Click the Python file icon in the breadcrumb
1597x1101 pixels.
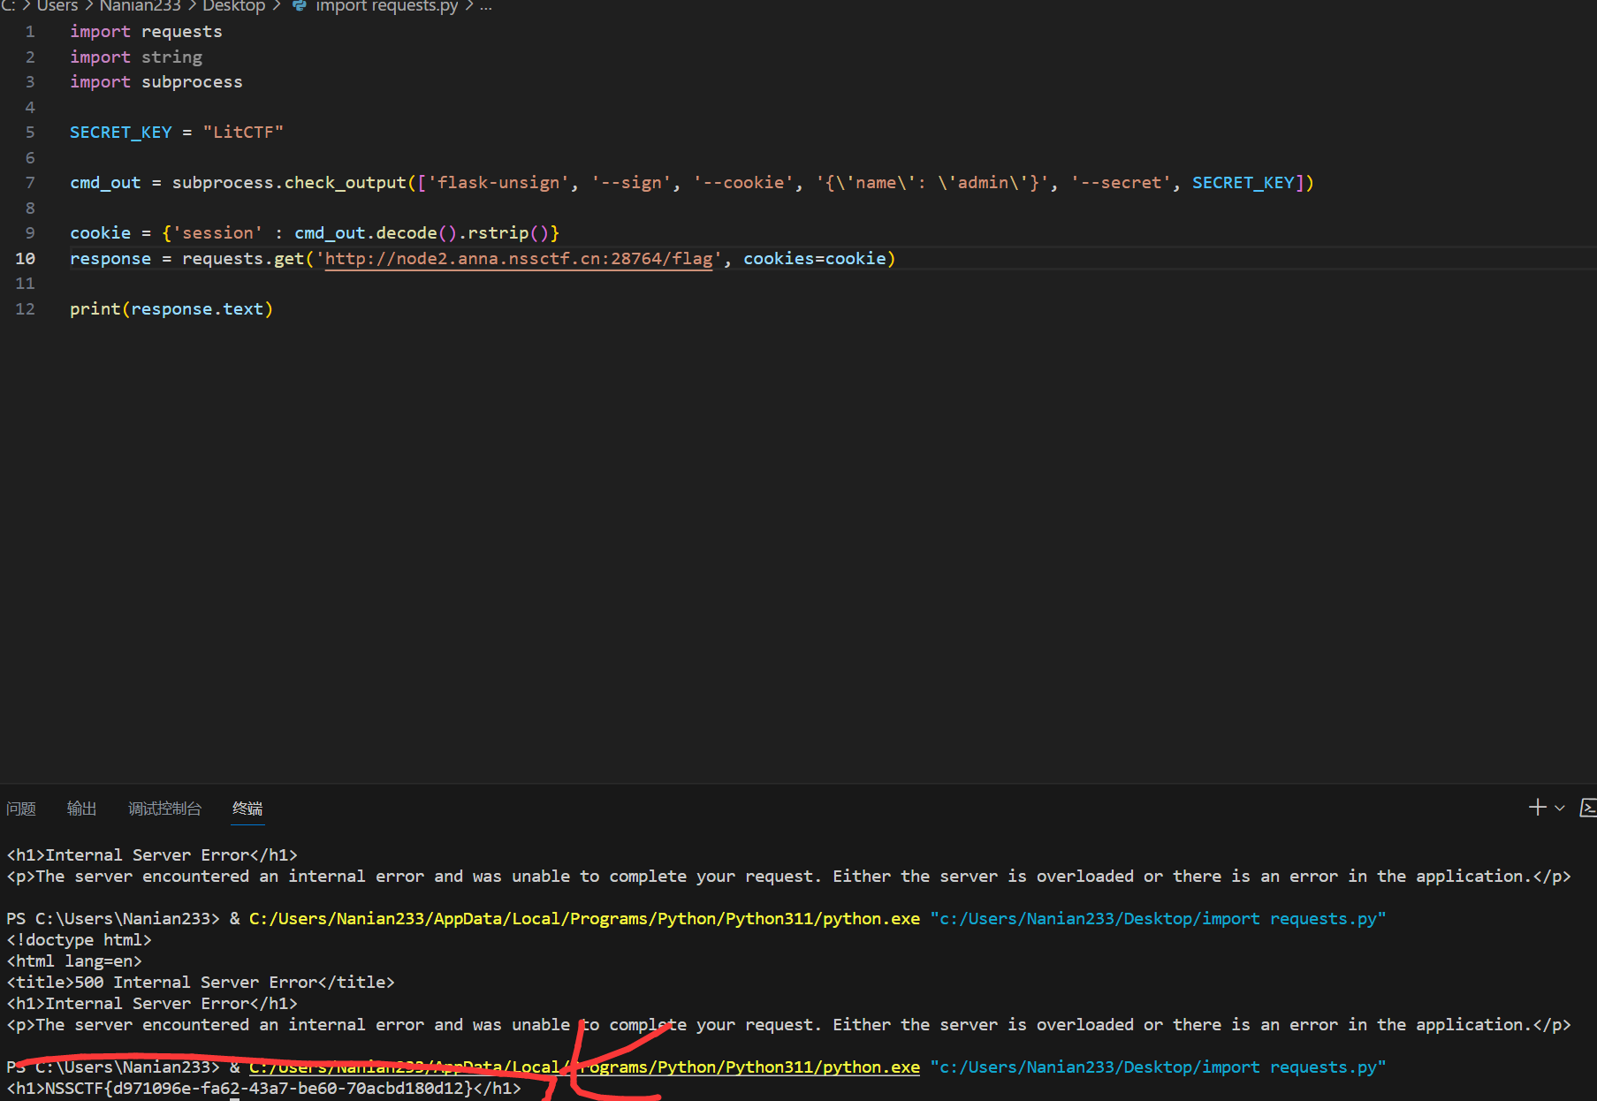[300, 5]
